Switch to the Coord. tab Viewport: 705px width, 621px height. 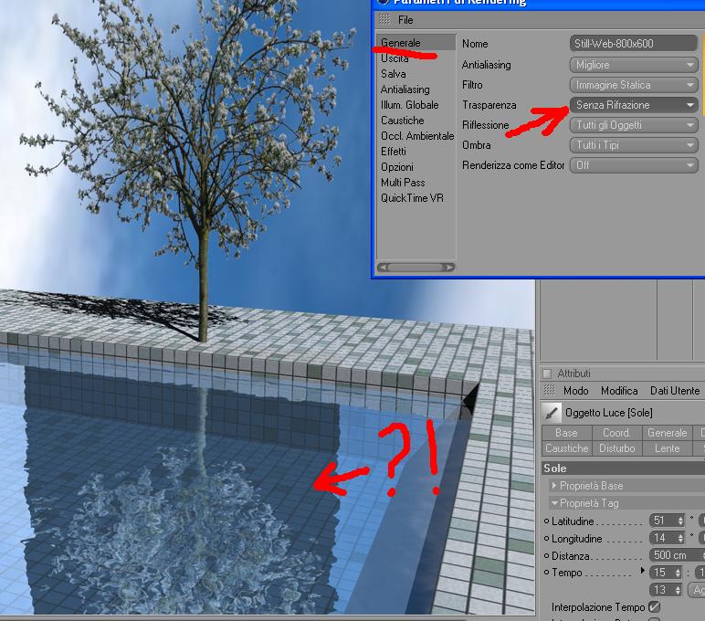(x=616, y=433)
